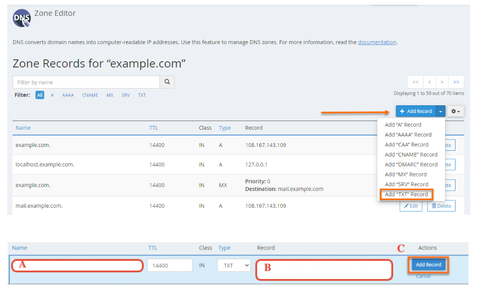Choose Add "MX" Record from menu
The height and width of the screenshot is (292, 479).
coord(405,174)
